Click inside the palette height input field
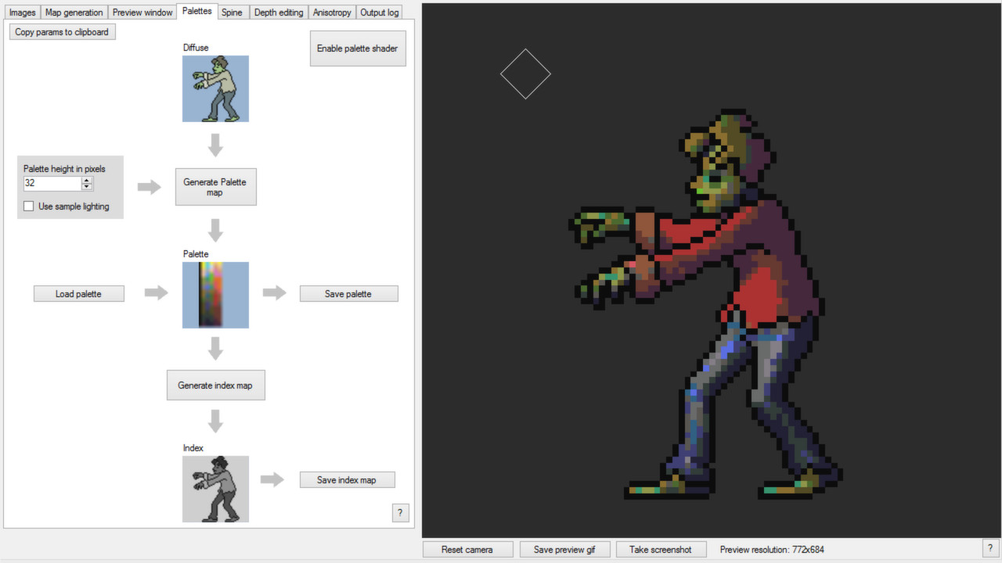The height and width of the screenshot is (563, 1002). [51, 182]
